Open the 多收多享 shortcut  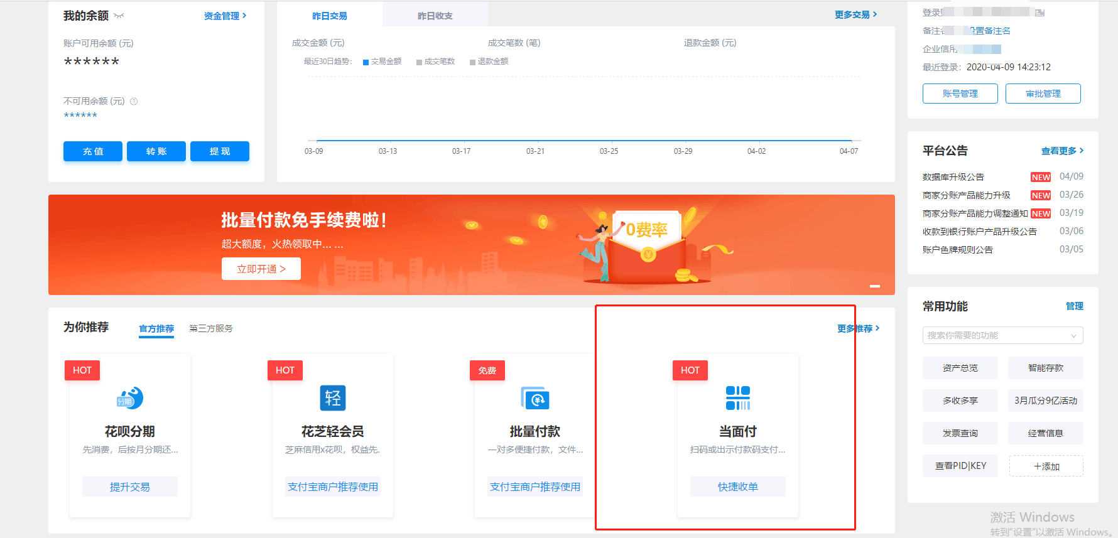[x=960, y=401]
